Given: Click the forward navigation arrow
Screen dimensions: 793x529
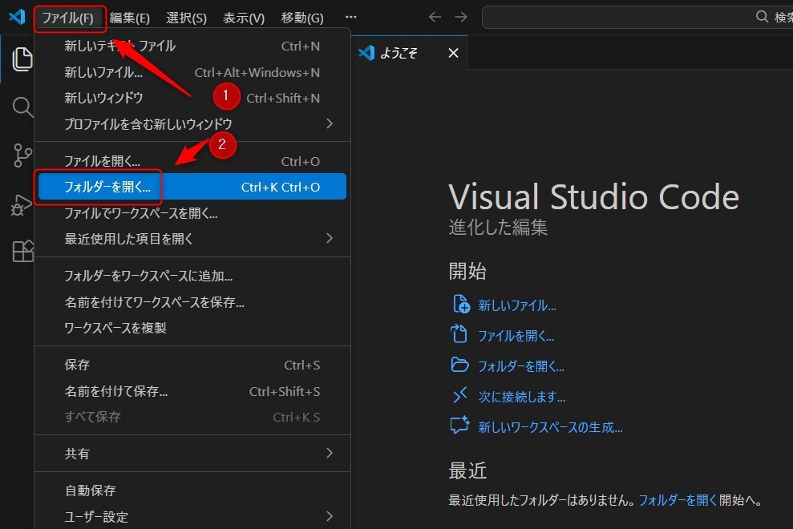Looking at the screenshot, I should pyautogui.click(x=461, y=16).
